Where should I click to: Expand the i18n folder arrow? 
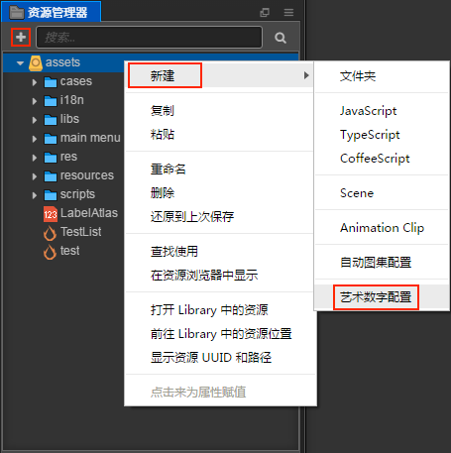coord(35,101)
